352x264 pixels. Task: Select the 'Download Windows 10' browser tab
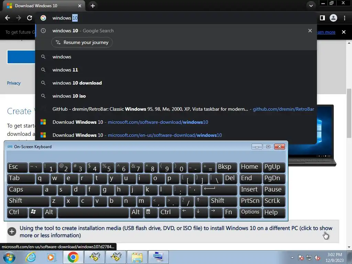(44, 6)
